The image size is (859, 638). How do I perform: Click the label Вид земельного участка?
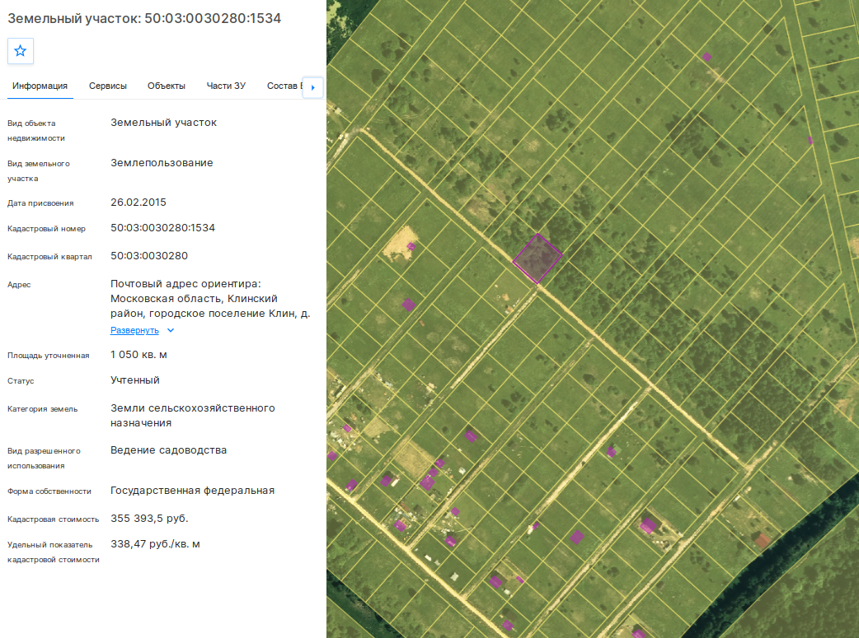coord(39,170)
